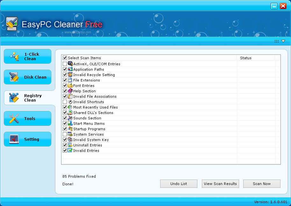Click the 'Done!' status text
Image resolution: width=291 pixels, height=206 pixels.
pos(68,184)
